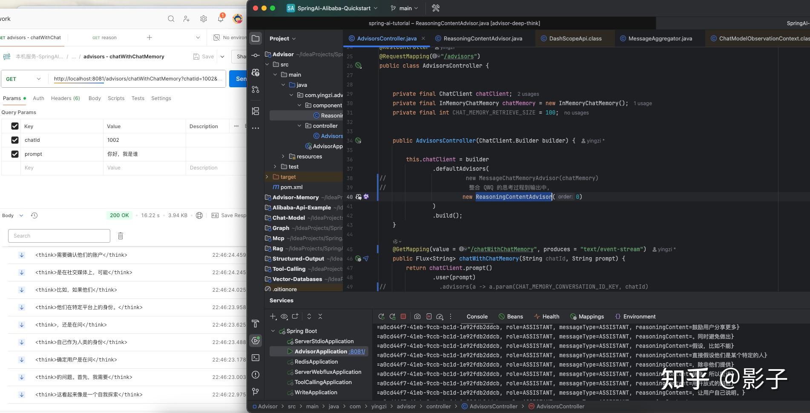Screen dimensions: 810x413
Task: Stop the running application with red stop icon
Action: (x=403, y=316)
